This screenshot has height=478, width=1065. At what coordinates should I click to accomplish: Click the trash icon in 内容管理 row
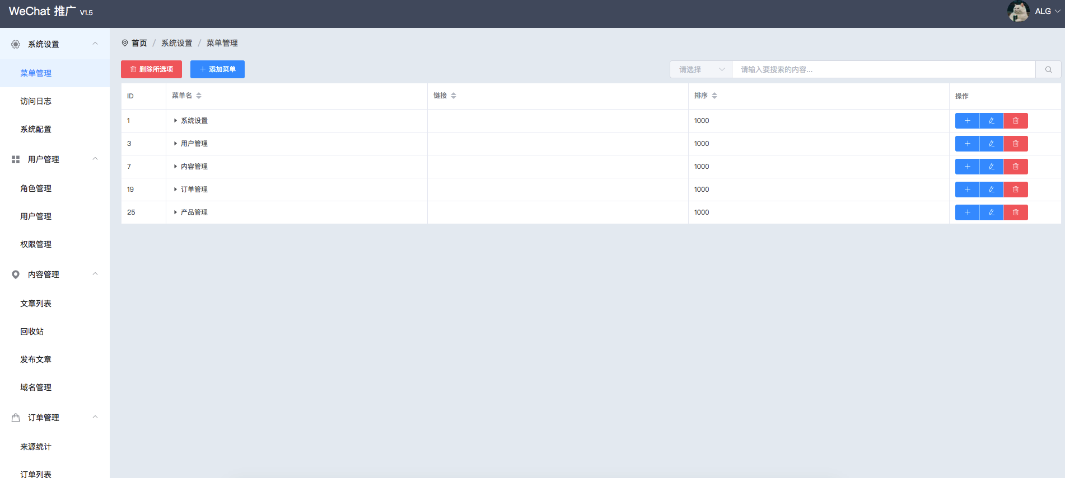tap(1015, 167)
